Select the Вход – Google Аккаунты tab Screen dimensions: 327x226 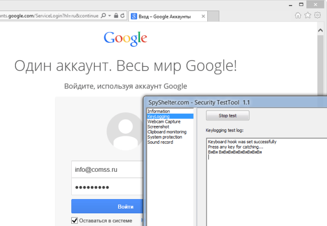click(168, 16)
